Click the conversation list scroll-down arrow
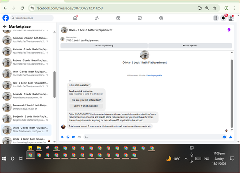The image size is (240, 173). point(54,142)
